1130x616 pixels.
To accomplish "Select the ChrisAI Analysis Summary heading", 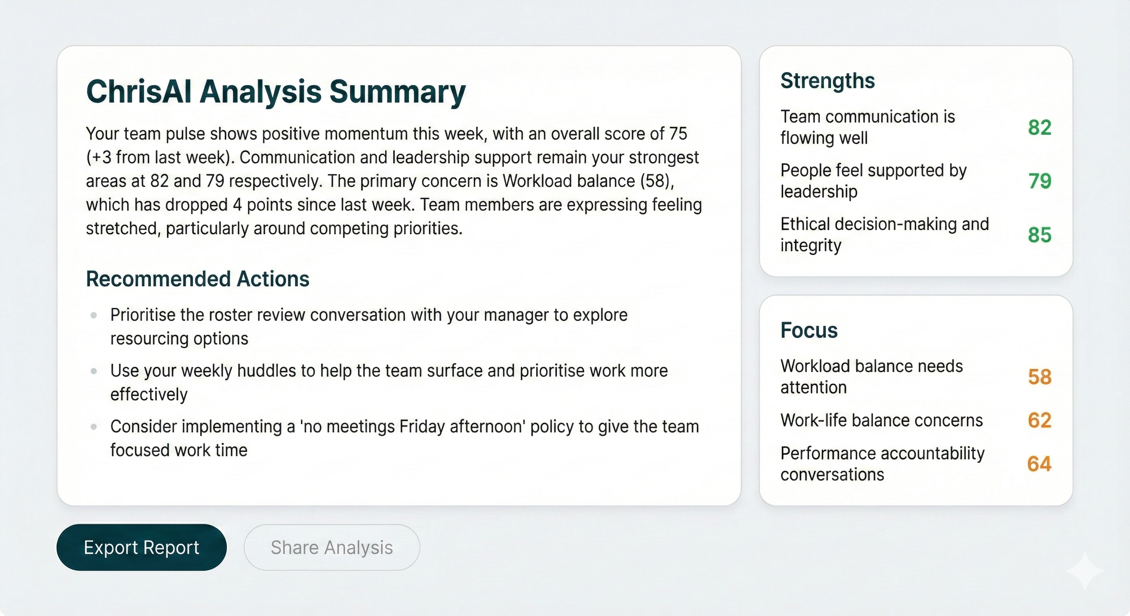I will click(x=276, y=91).
